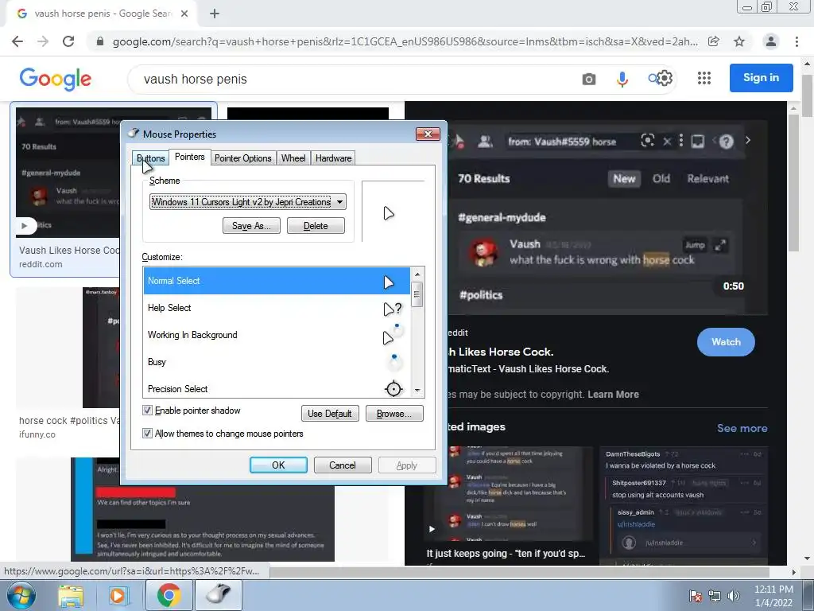Image resolution: width=814 pixels, height=611 pixels.
Task: Click the horizontal scrollbar right arrow
Action: pos(793,572)
